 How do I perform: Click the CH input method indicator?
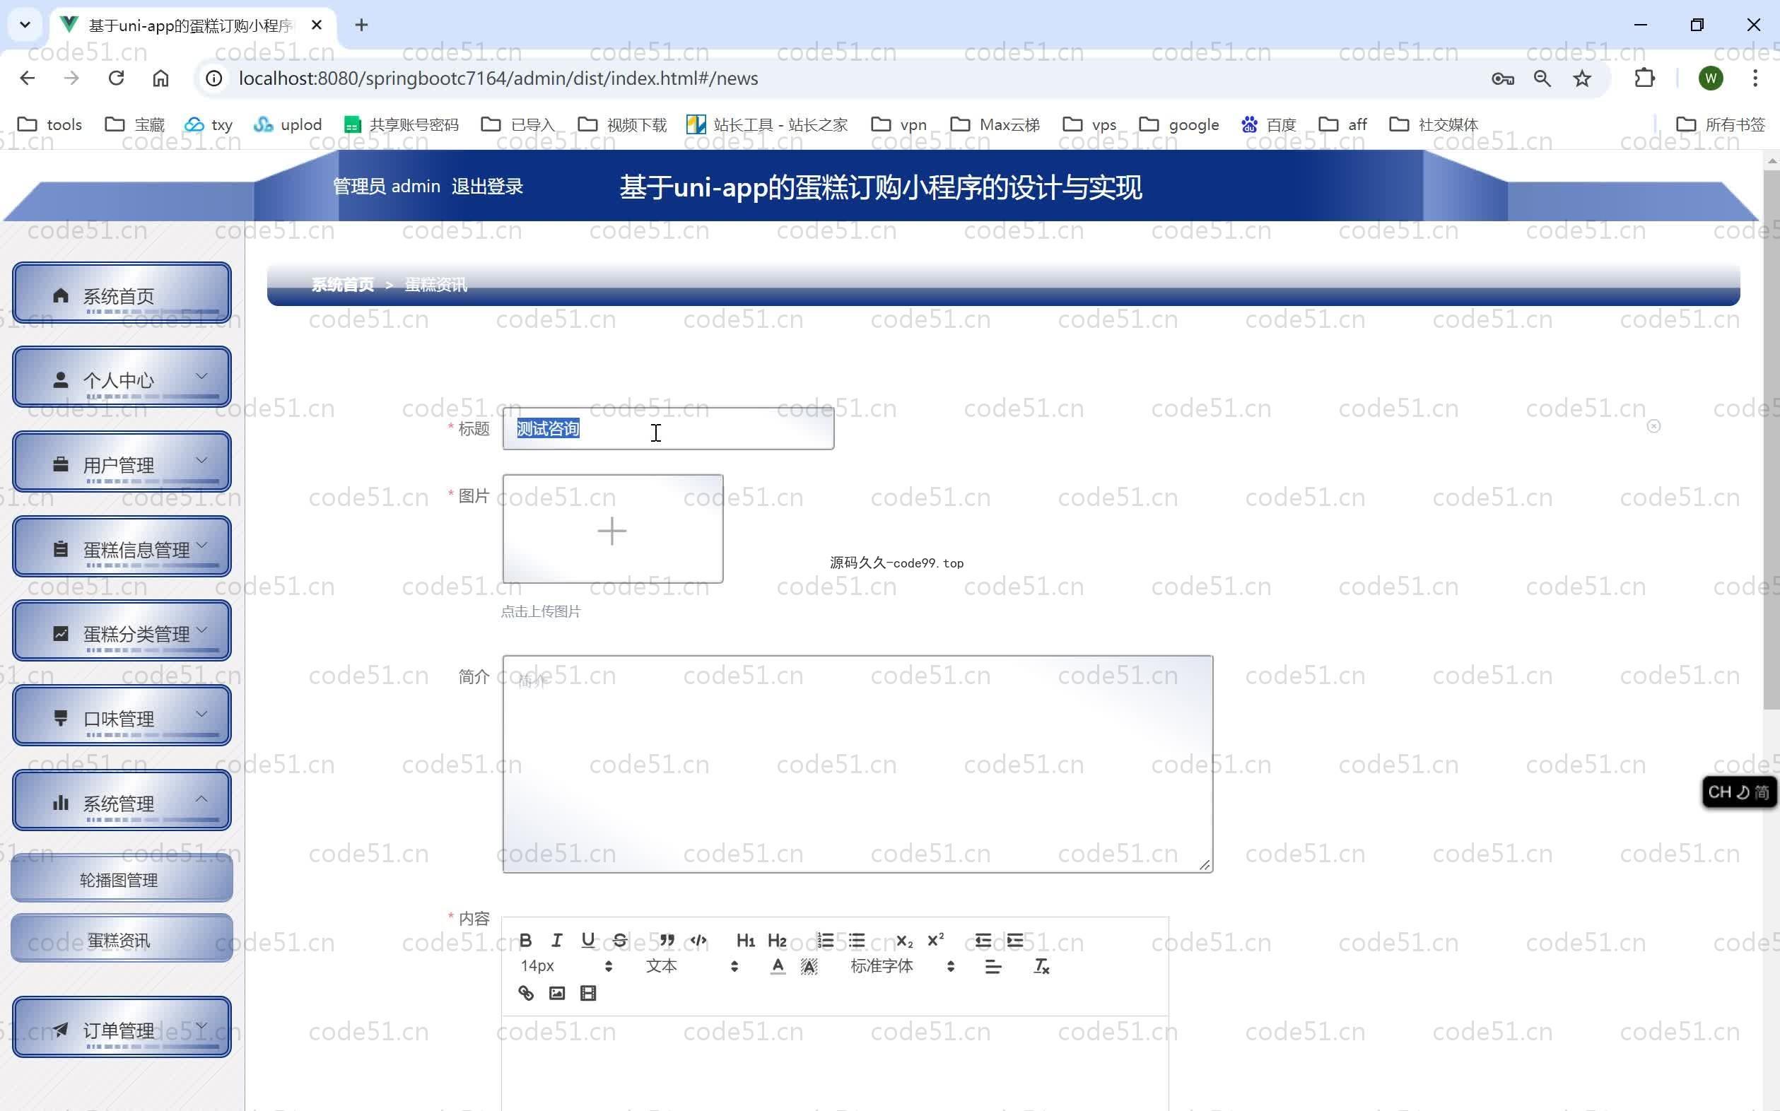1739,792
